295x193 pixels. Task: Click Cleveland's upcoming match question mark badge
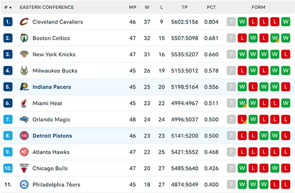pos(231,22)
